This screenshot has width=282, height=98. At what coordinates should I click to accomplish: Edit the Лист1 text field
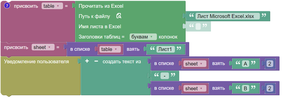click(165, 49)
